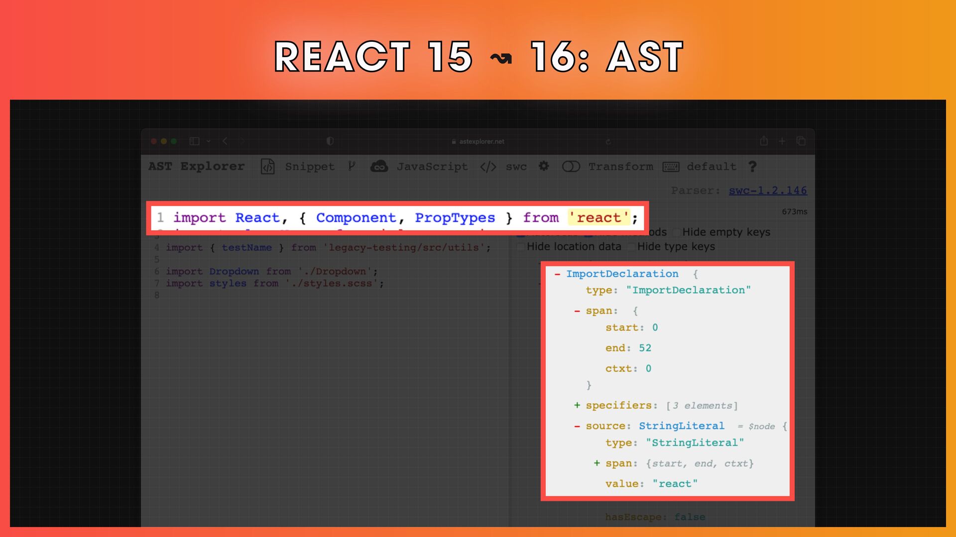Image resolution: width=956 pixels, height=537 pixels.
Task: Click Safari share icon
Action: pyautogui.click(x=764, y=141)
